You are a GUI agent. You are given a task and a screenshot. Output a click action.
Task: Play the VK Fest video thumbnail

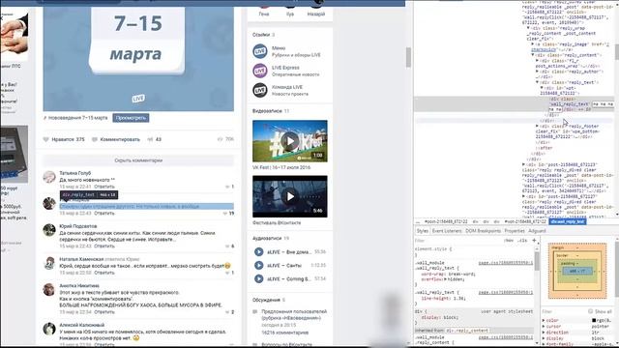290,141
